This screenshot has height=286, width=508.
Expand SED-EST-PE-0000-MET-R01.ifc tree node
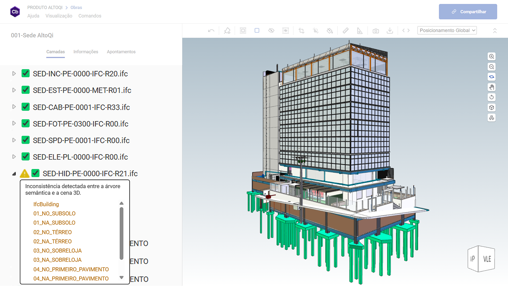[14, 90]
